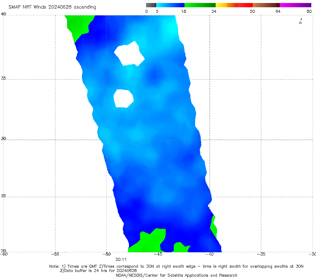
Task: Click the title 'SMAP NRT Winds 20240628 ascending'
Action: click(x=52, y=7)
